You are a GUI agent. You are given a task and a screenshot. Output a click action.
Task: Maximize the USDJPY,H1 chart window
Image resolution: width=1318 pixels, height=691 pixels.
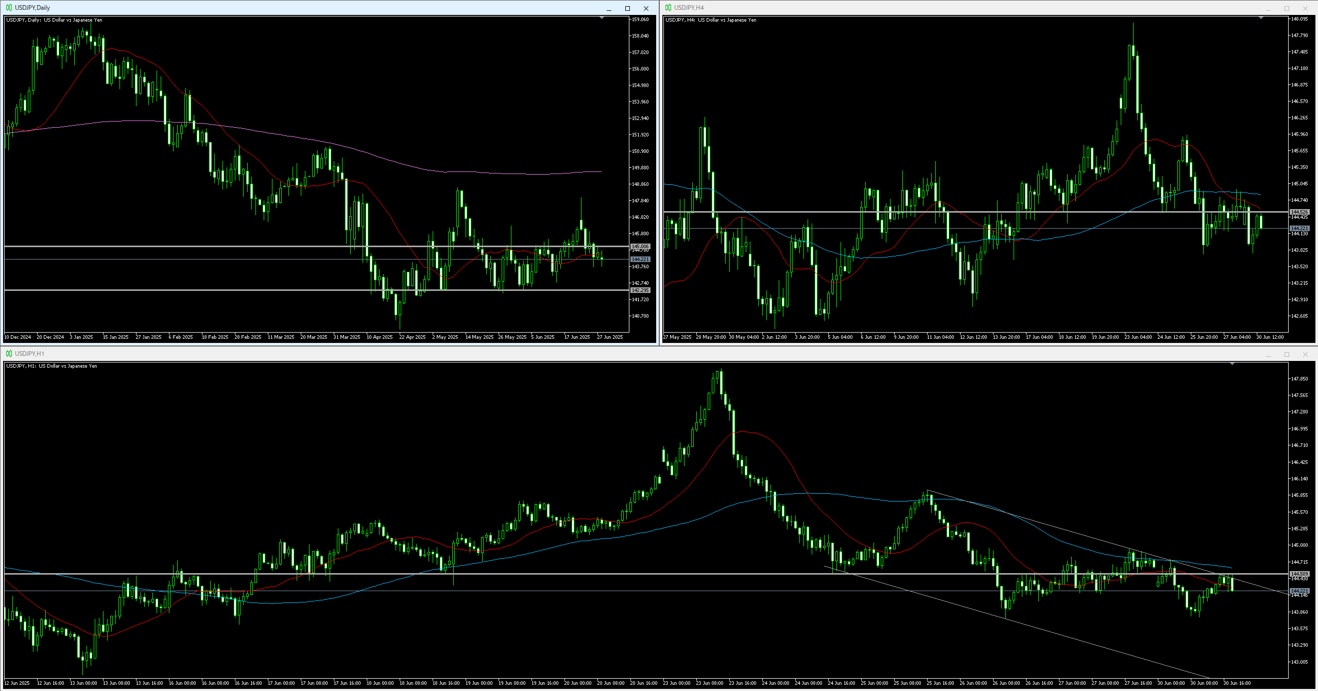[x=1287, y=354]
